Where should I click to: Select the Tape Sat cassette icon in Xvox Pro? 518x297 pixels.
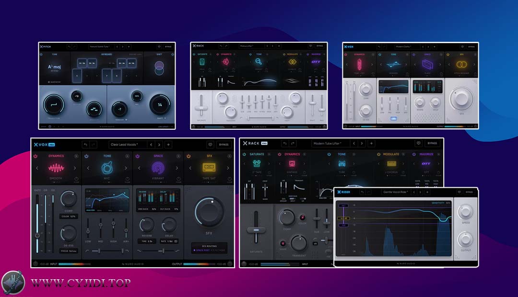(209, 167)
